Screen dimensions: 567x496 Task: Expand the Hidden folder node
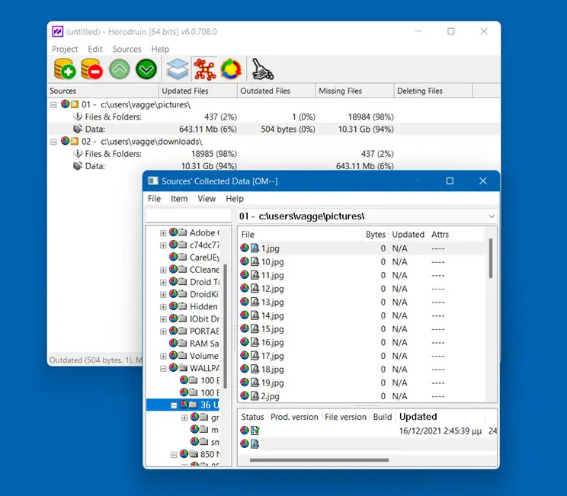(x=163, y=307)
